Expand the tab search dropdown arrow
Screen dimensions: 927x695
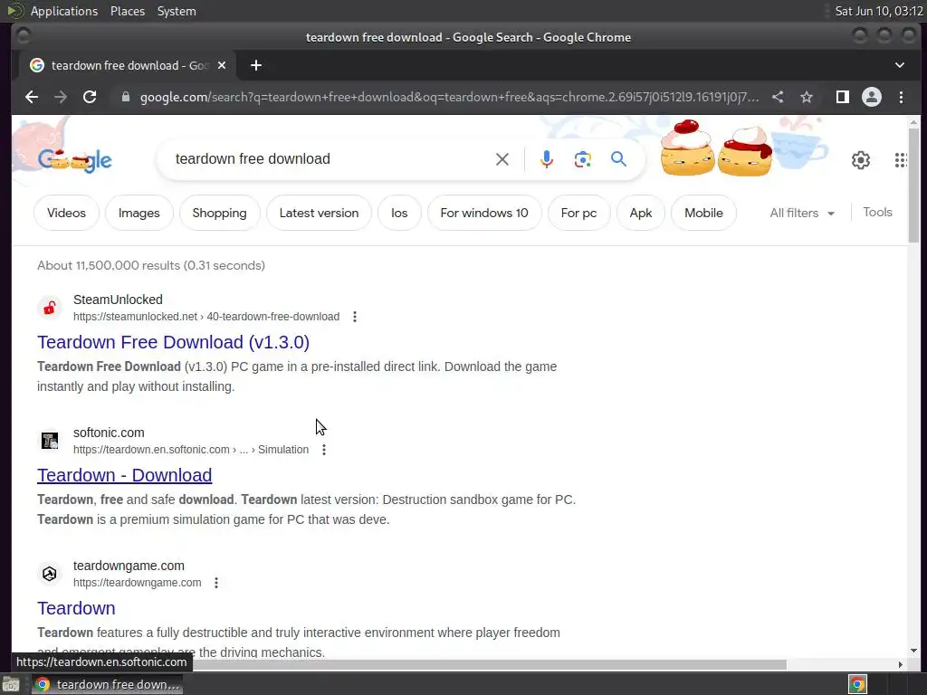900,65
